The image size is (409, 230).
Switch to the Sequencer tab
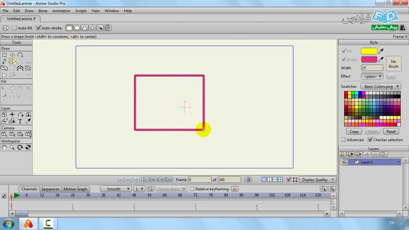pyautogui.click(x=50, y=189)
